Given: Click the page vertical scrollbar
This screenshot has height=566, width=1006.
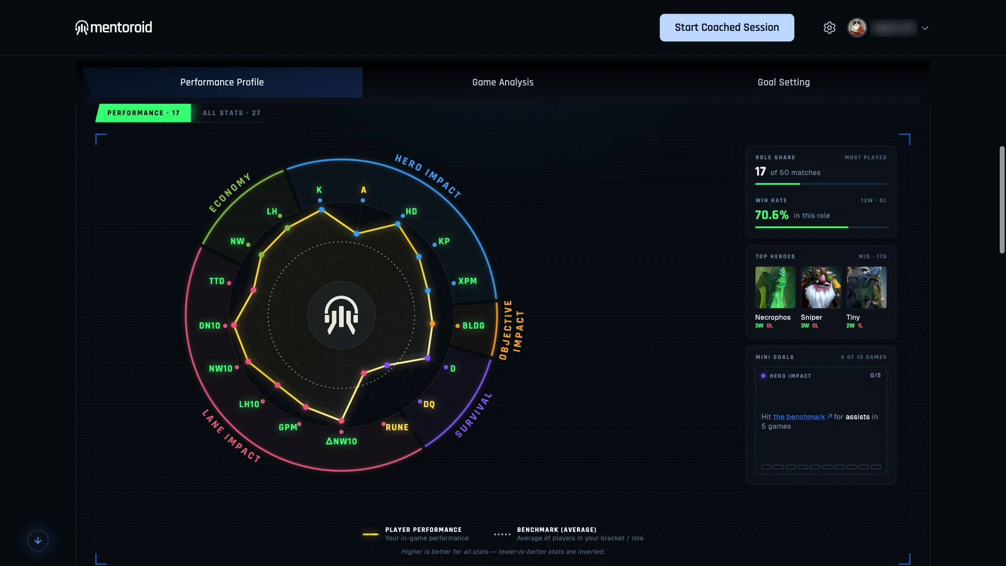Looking at the screenshot, I should (1002, 200).
